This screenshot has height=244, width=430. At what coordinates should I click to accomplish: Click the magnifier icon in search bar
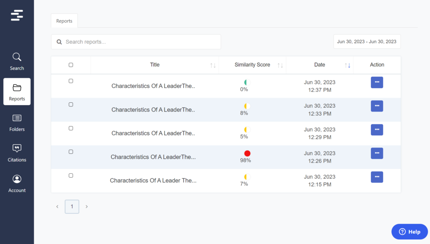point(59,42)
